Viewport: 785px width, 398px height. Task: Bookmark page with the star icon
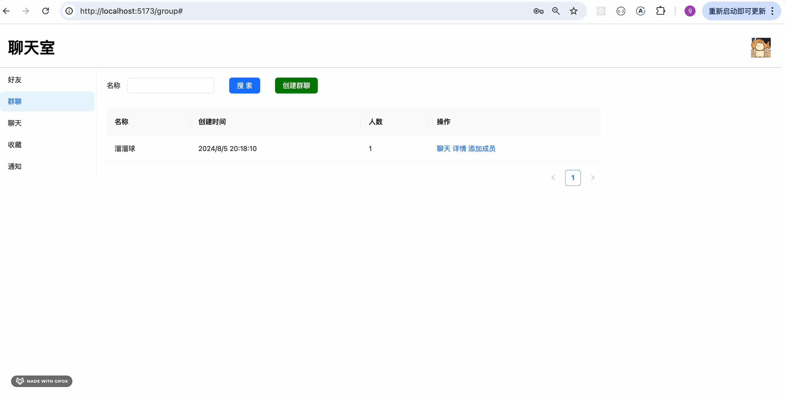[x=573, y=11]
